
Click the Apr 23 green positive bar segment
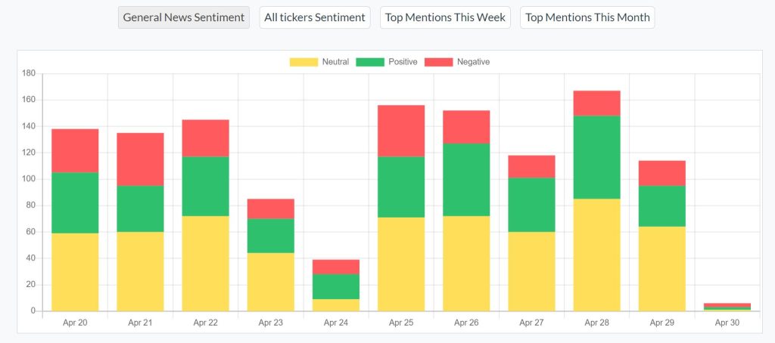270,236
